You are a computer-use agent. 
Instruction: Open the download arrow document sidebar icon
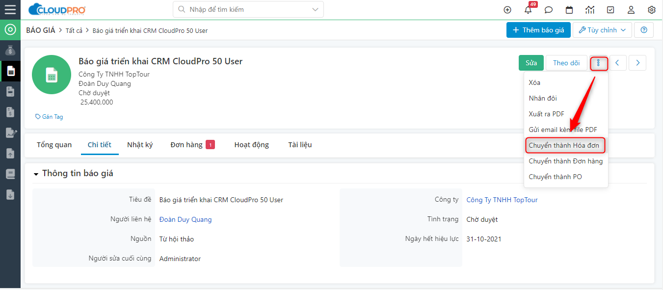pos(10,194)
